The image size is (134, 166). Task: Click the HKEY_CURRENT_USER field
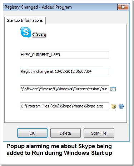(64, 55)
